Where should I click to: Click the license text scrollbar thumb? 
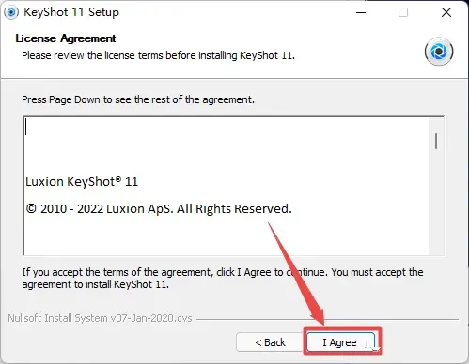point(436,141)
